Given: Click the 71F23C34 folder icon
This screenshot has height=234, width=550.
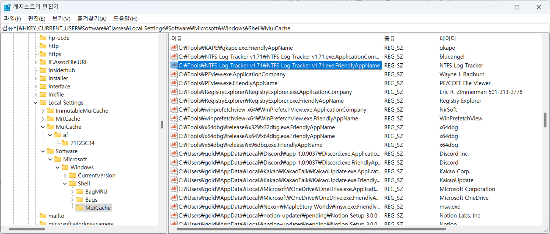Looking at the screenshot, I should [x=65, y=143].
